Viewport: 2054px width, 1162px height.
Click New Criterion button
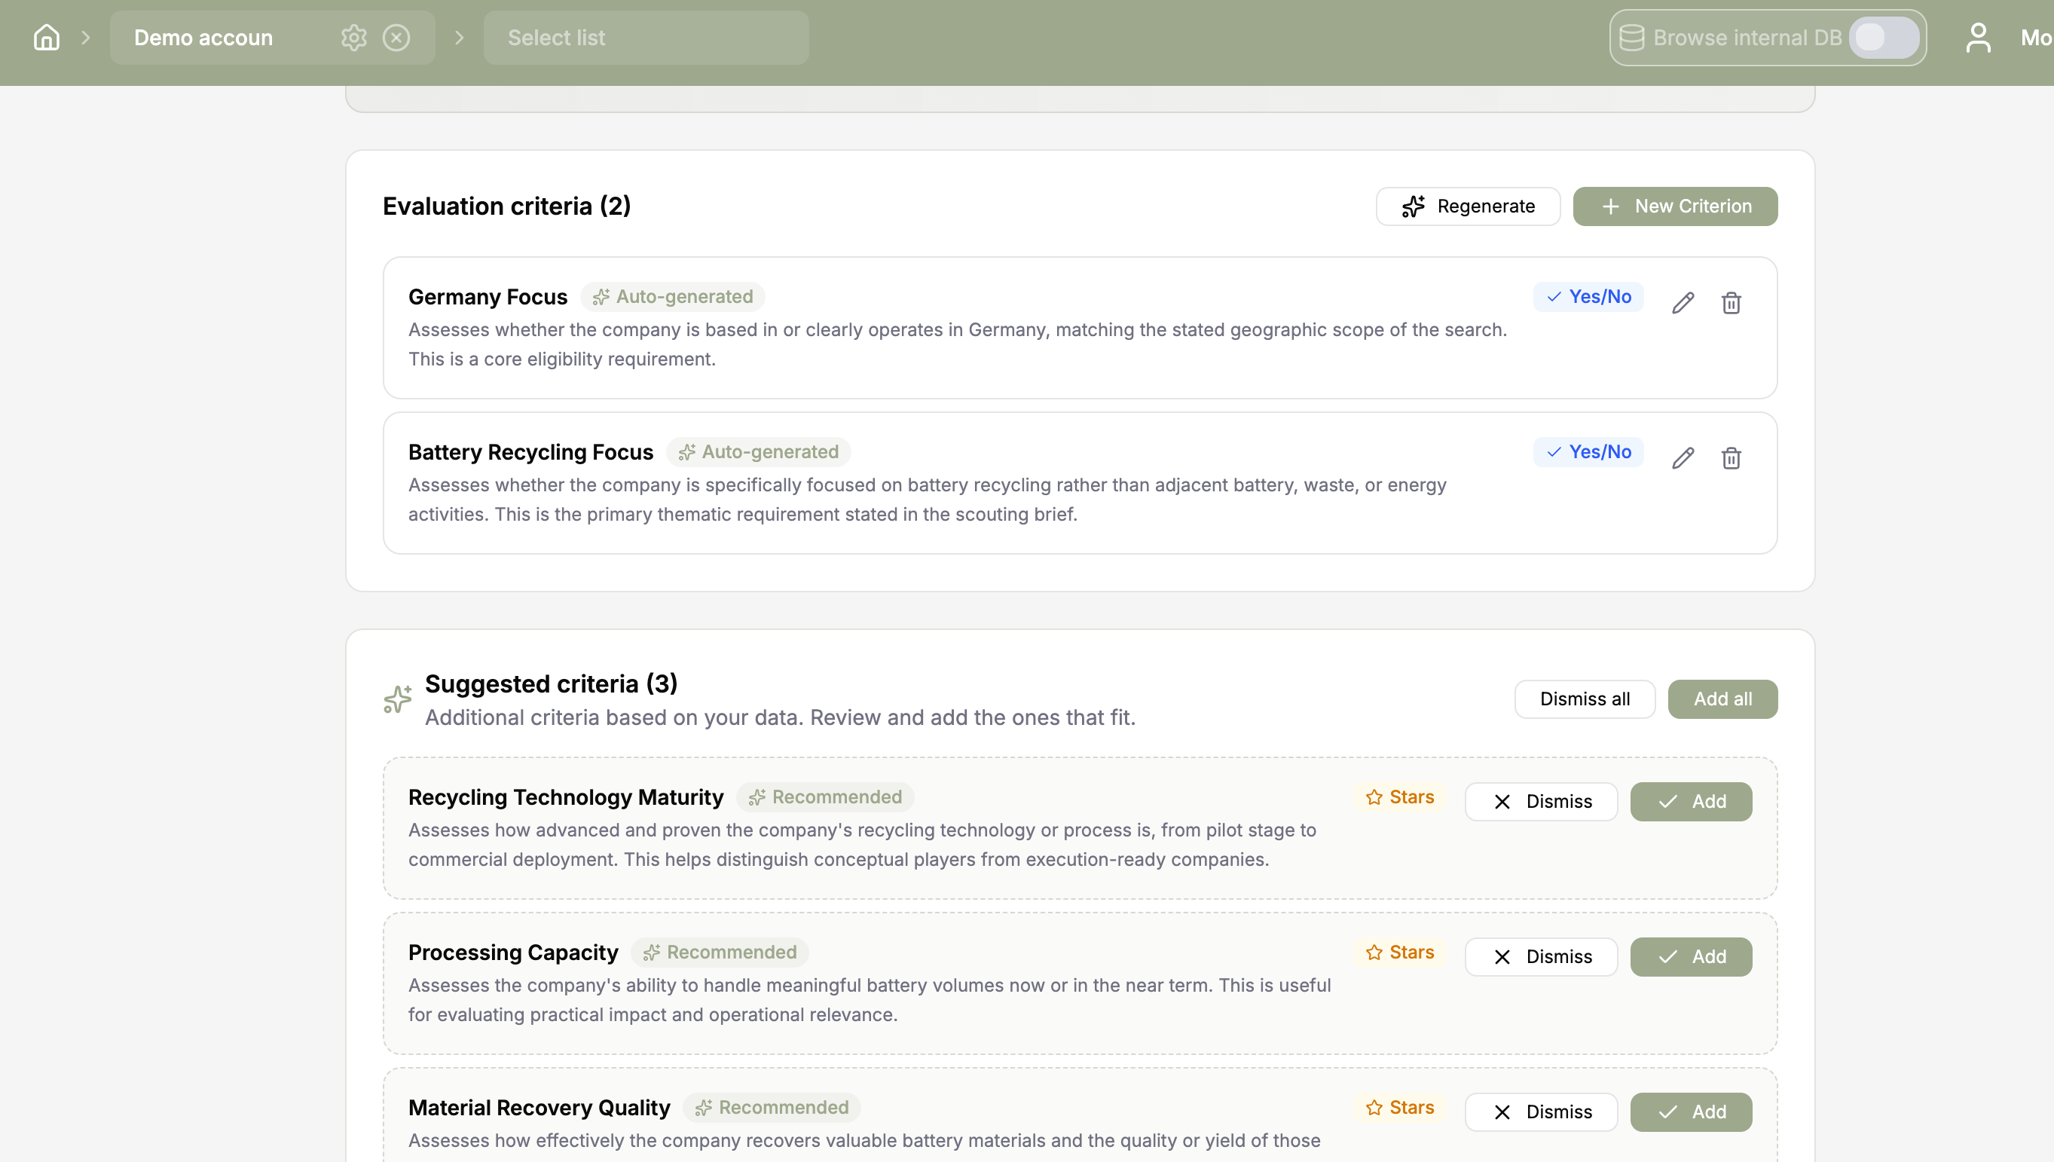point(1675,206)
